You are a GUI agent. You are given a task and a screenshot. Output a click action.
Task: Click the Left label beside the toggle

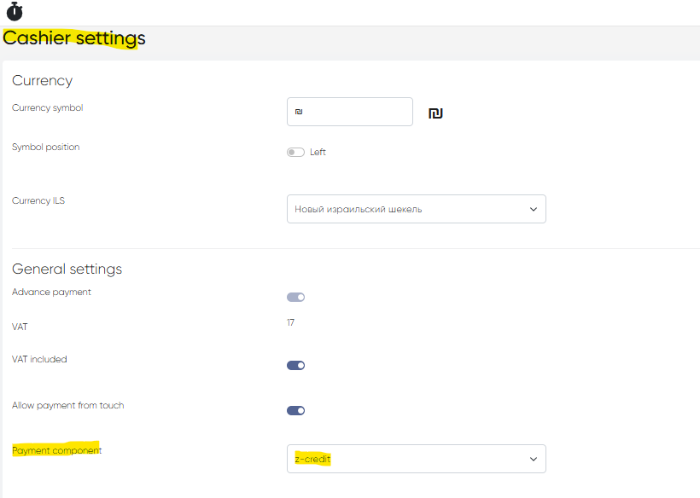tap(318, 153)
